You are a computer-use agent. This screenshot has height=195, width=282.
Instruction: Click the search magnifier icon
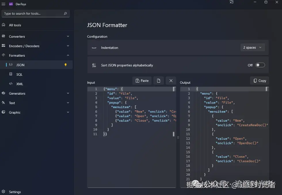tap(65, 14)
